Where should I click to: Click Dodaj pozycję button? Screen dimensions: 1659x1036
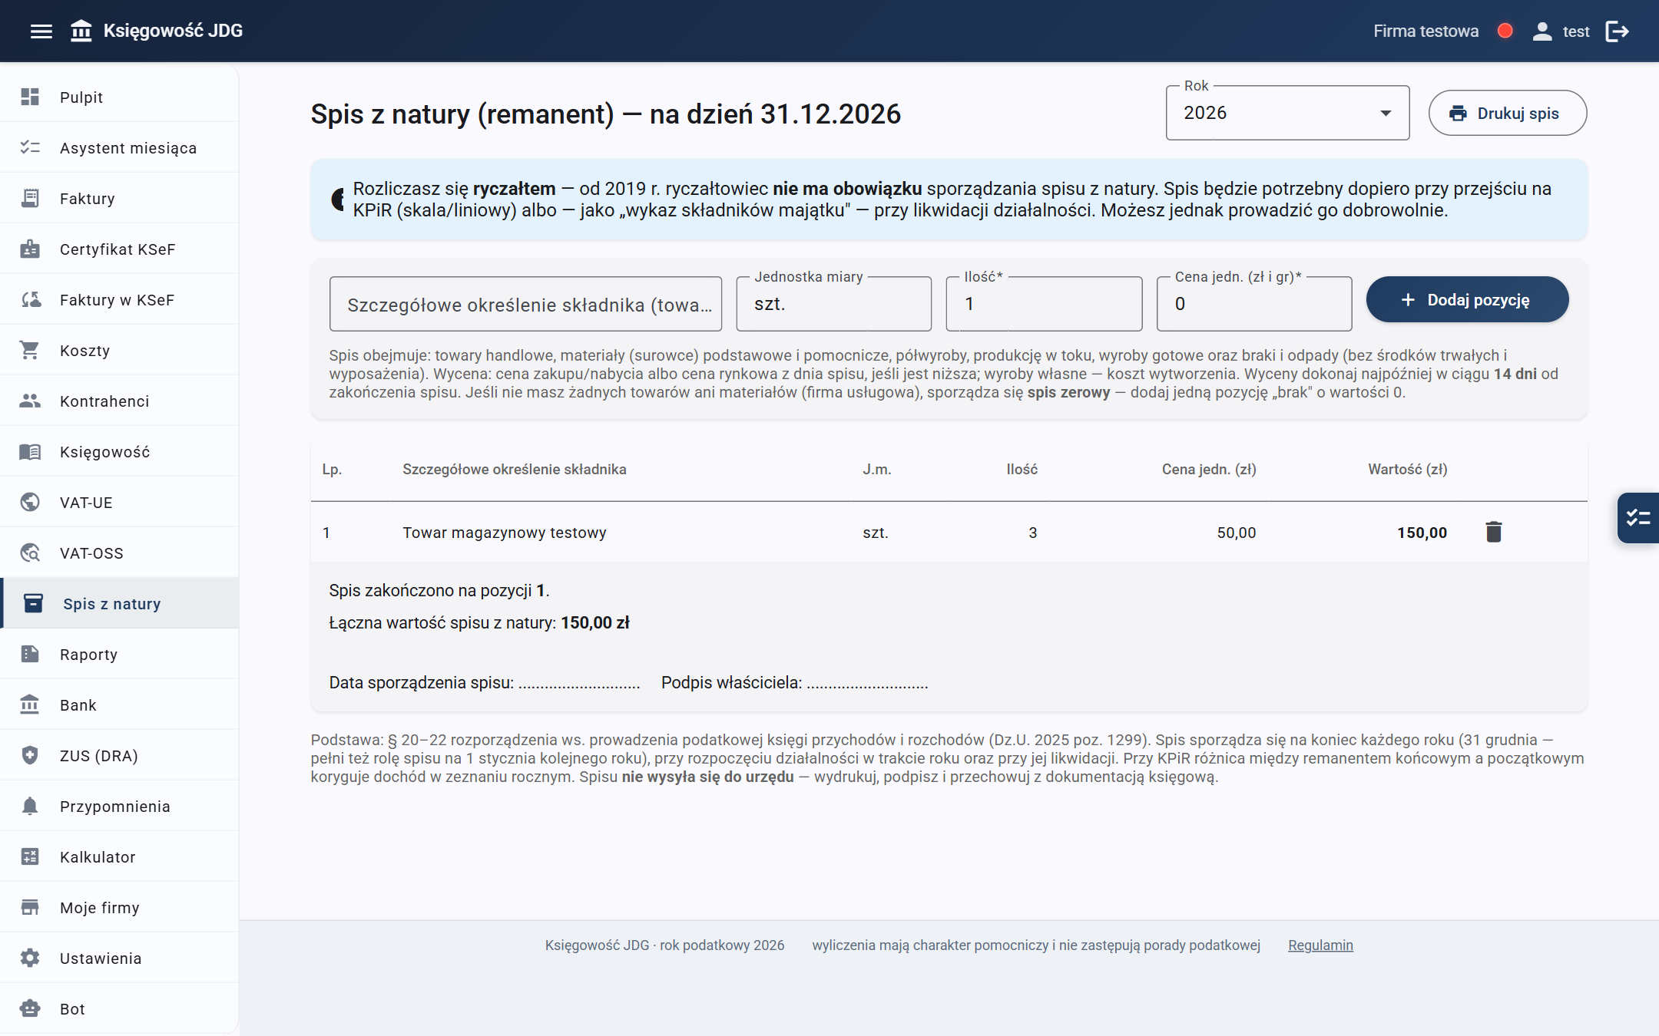pyautogui.click(x=1467, y=299)
